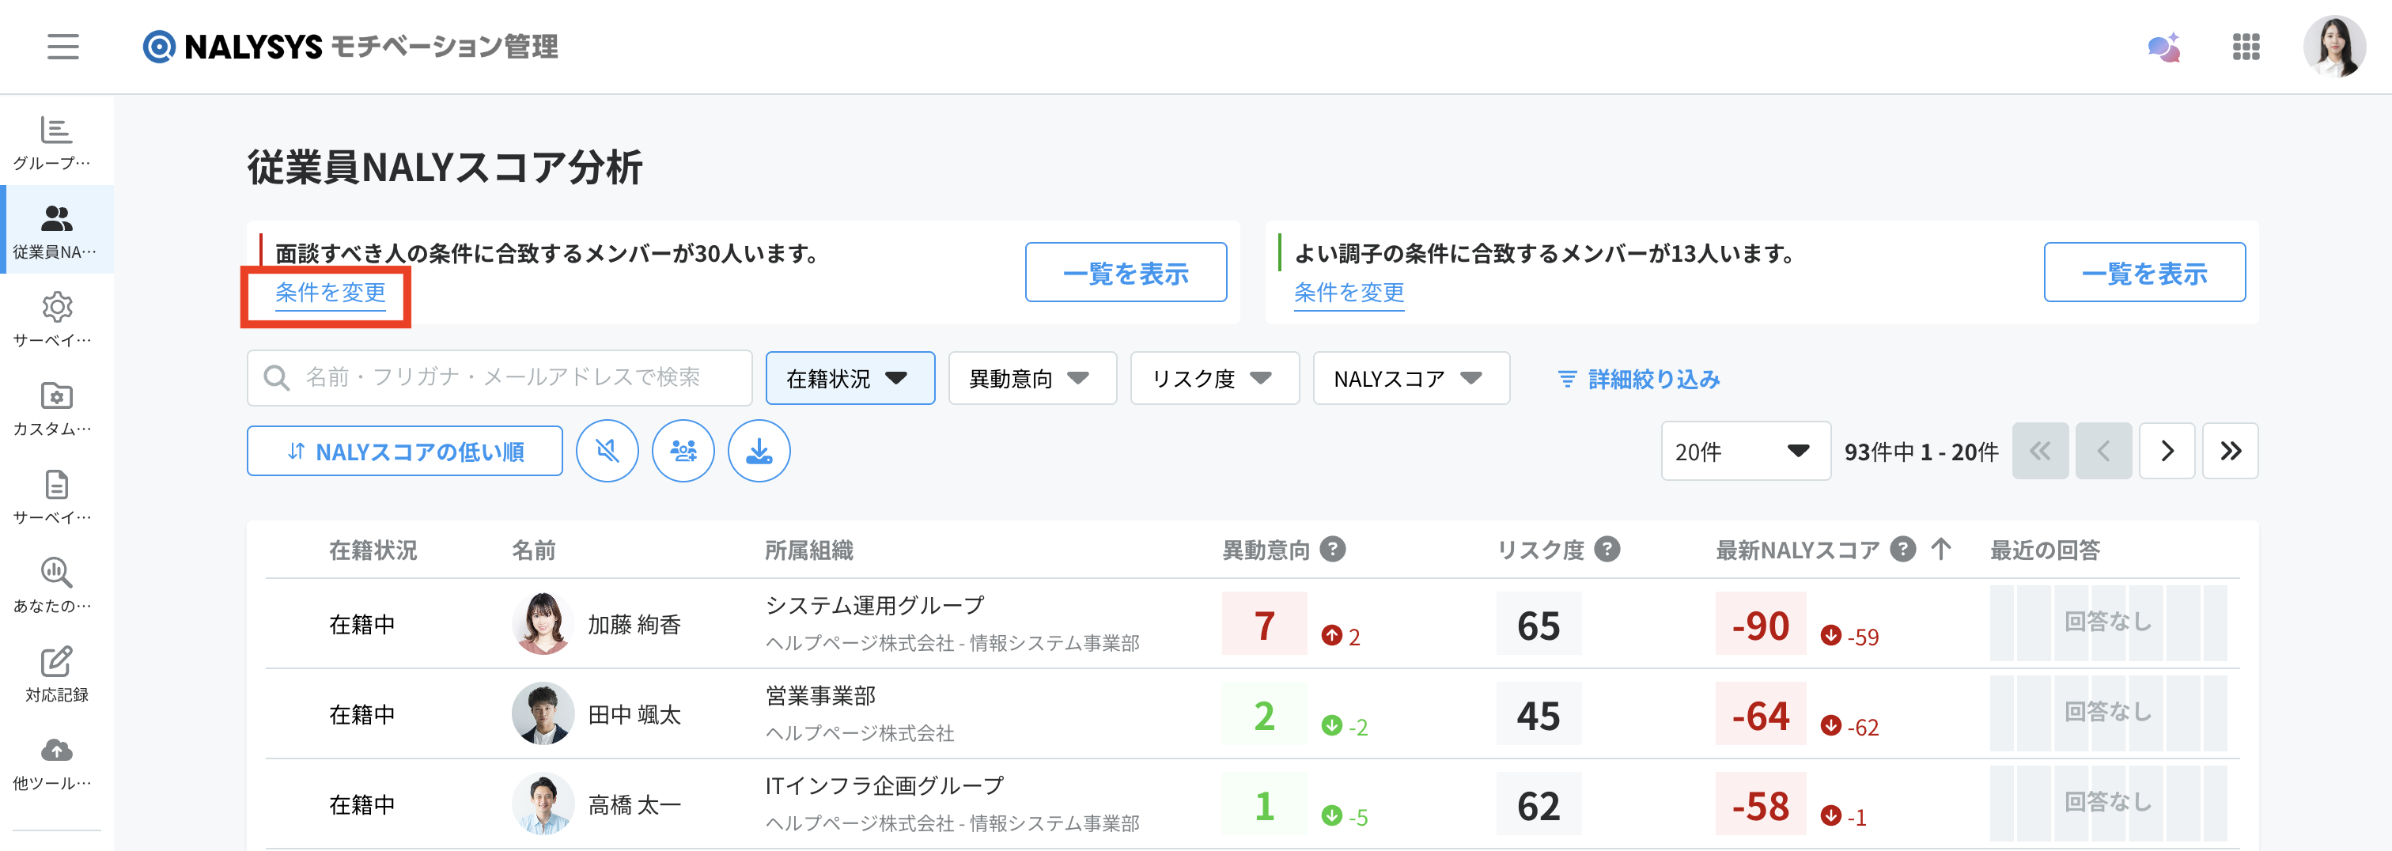Click システム運用グループ organization text
This screenshot has height=851, width=2392.
tap(875, 605)
